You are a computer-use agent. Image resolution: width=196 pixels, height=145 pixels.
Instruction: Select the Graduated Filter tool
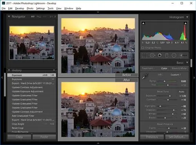point(167,55)
